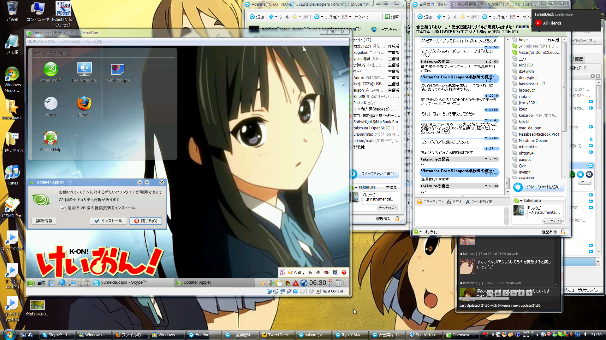The height and width of the screenshot is (340, 606).
Task: Open the Anthy input method selector
Action: click(296, 272)
